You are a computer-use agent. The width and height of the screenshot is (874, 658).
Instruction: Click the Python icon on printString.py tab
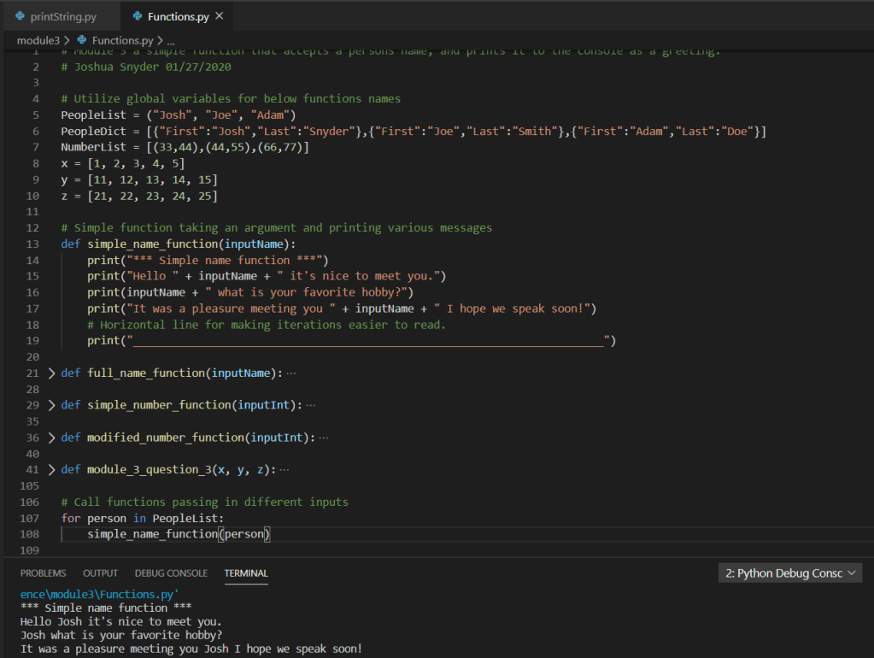[x=21, y=16]
